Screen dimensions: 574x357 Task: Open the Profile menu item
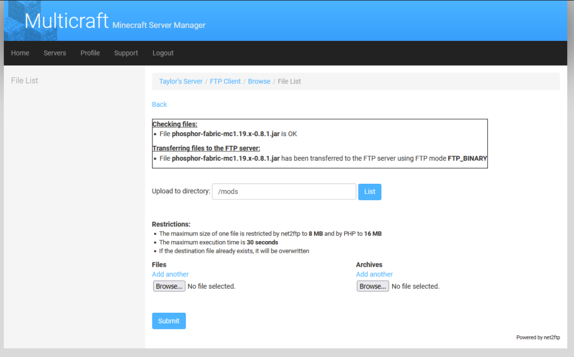pyautogui.click(x=90, y=53)
